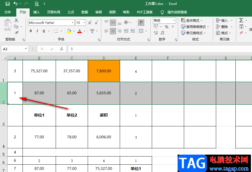Click the Clear eraser icon

(241, 33)
